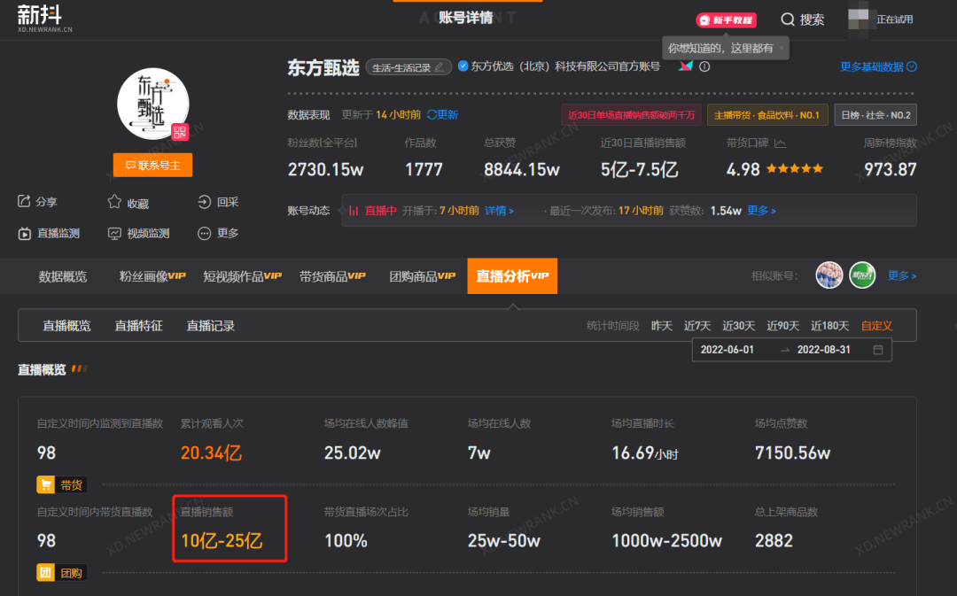Switch to the 带货商品 tab
Image resolution: width=957 pixels, height=596 pixels.
click(x=332, y=276)
